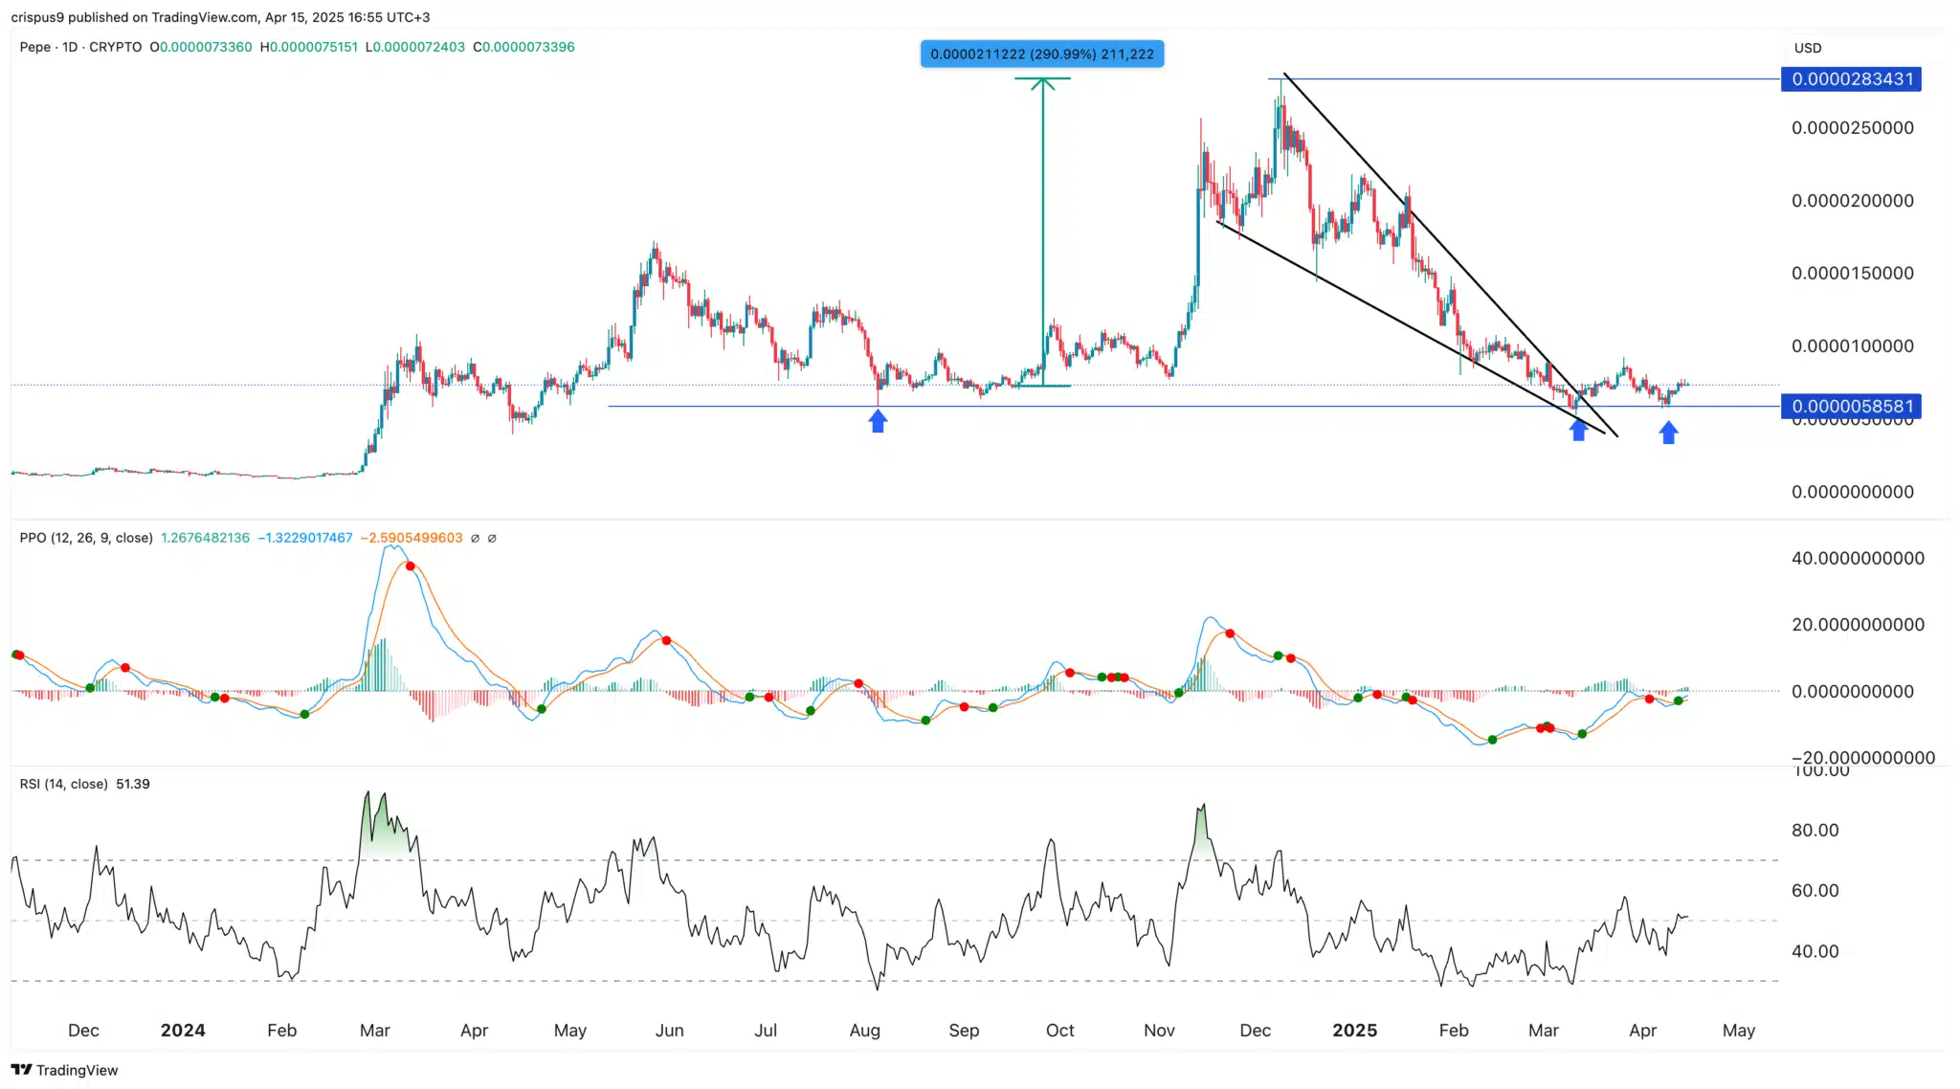The image size is (1960, 1089).
Task: Click the TradingView text link at bottom
Action: click(77, 1070)
